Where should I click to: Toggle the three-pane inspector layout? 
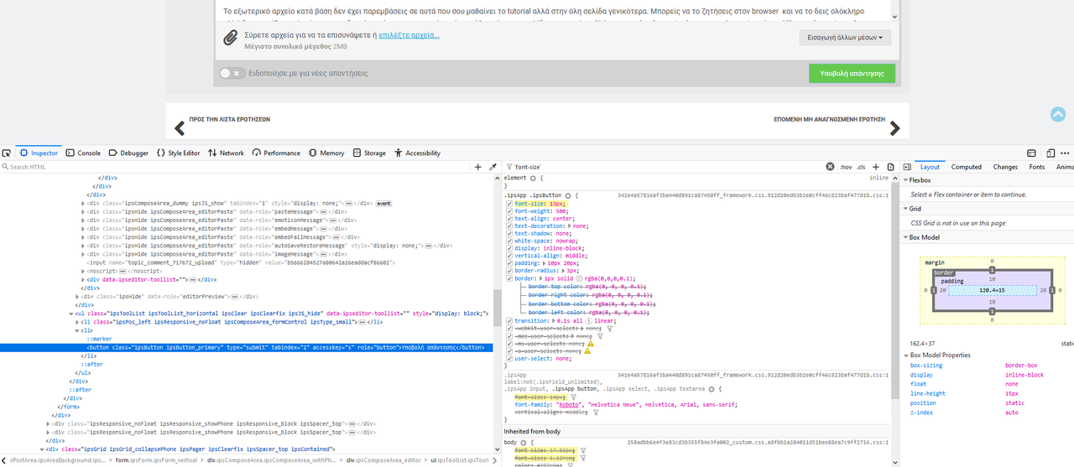pyautogui.click(x=907, y=167)
